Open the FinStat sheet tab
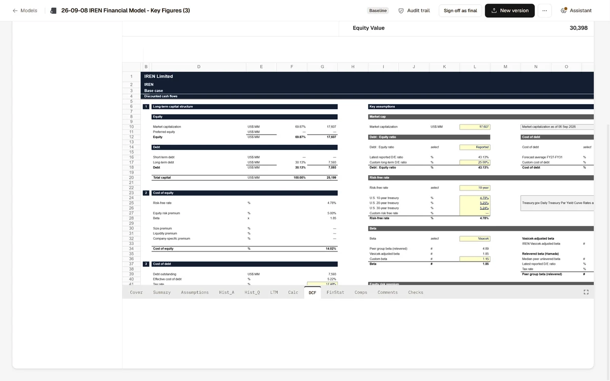 (x=335, y=293)
